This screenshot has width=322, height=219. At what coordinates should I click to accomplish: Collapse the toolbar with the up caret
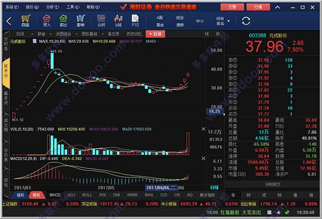pos(277,7)
